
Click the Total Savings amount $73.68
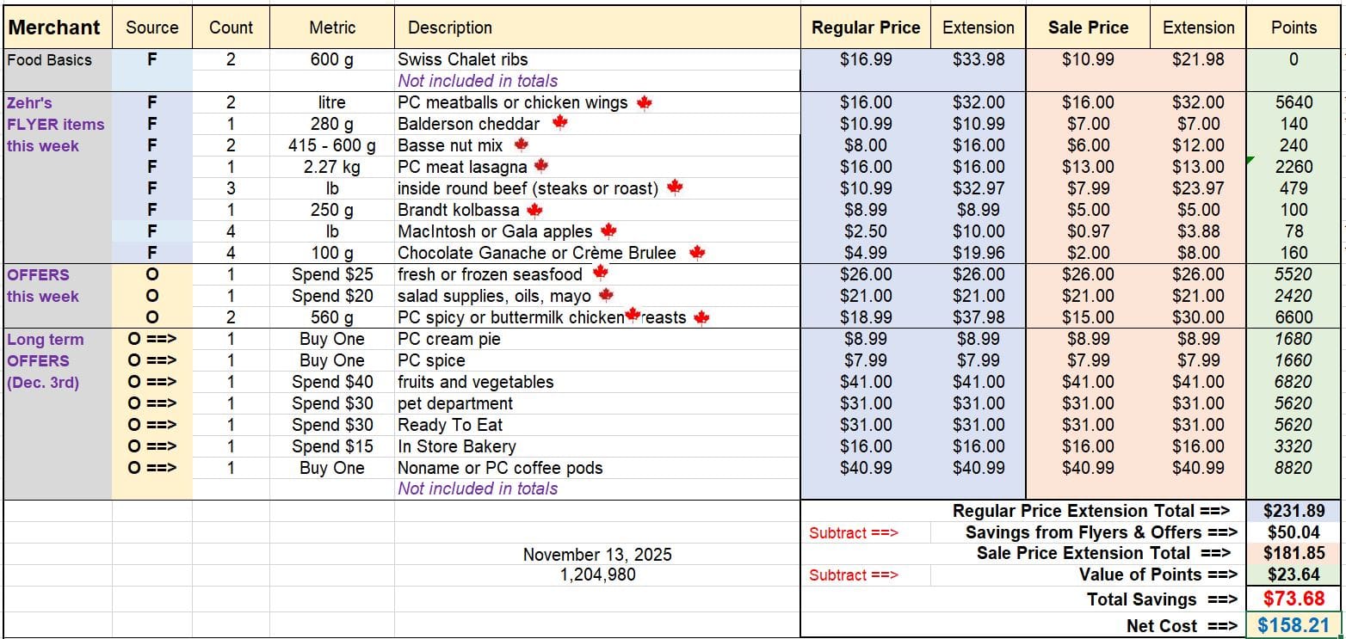1294,599
